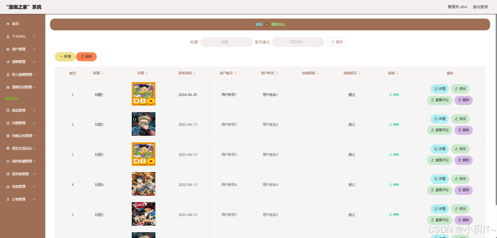
Task: Expand the 约稿公告管理 sidebar menu
Action: click(x=23, y=136)
